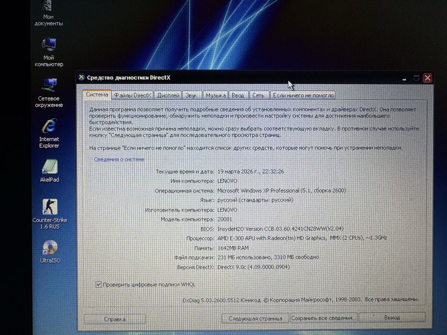
Task: Click the DirectX 9.0c version text
Action: [x=253, y=267]
